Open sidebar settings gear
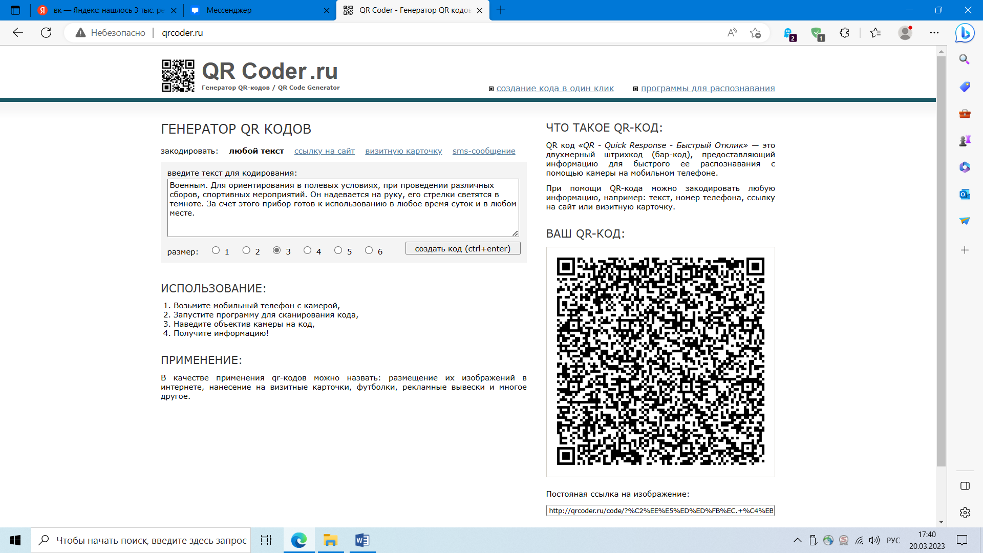 point(965,513)
